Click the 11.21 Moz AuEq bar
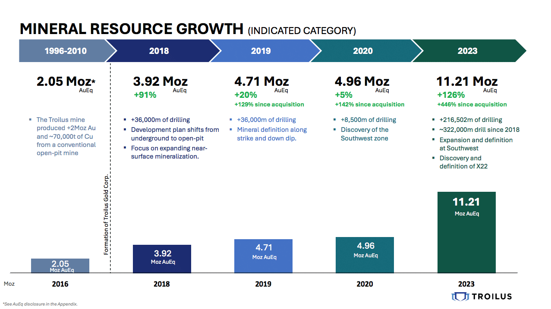 click(466, 232)
